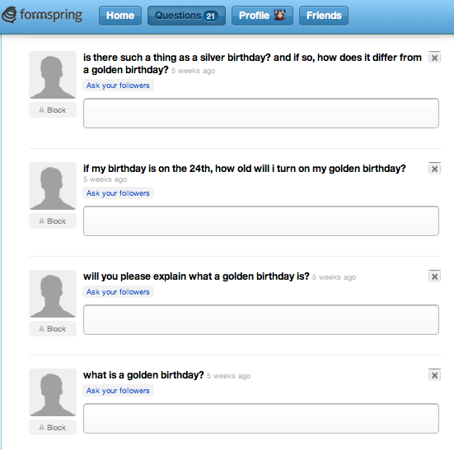Ask your followers the silver birthday question

118,86
